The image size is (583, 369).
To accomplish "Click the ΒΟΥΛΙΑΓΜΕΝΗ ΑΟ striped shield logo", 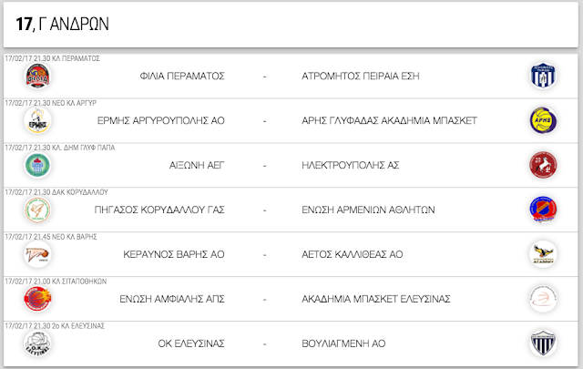I will coord(543,343).
